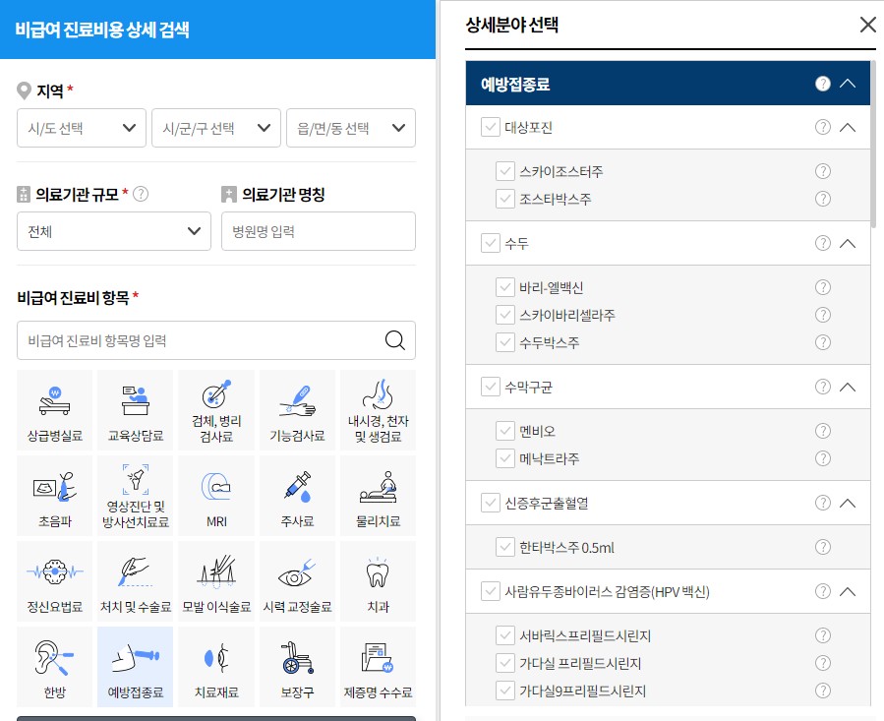This screenshot has width=884, height=721.
Task: Select the 보장구 wheelchair icon
Action: 297,667
